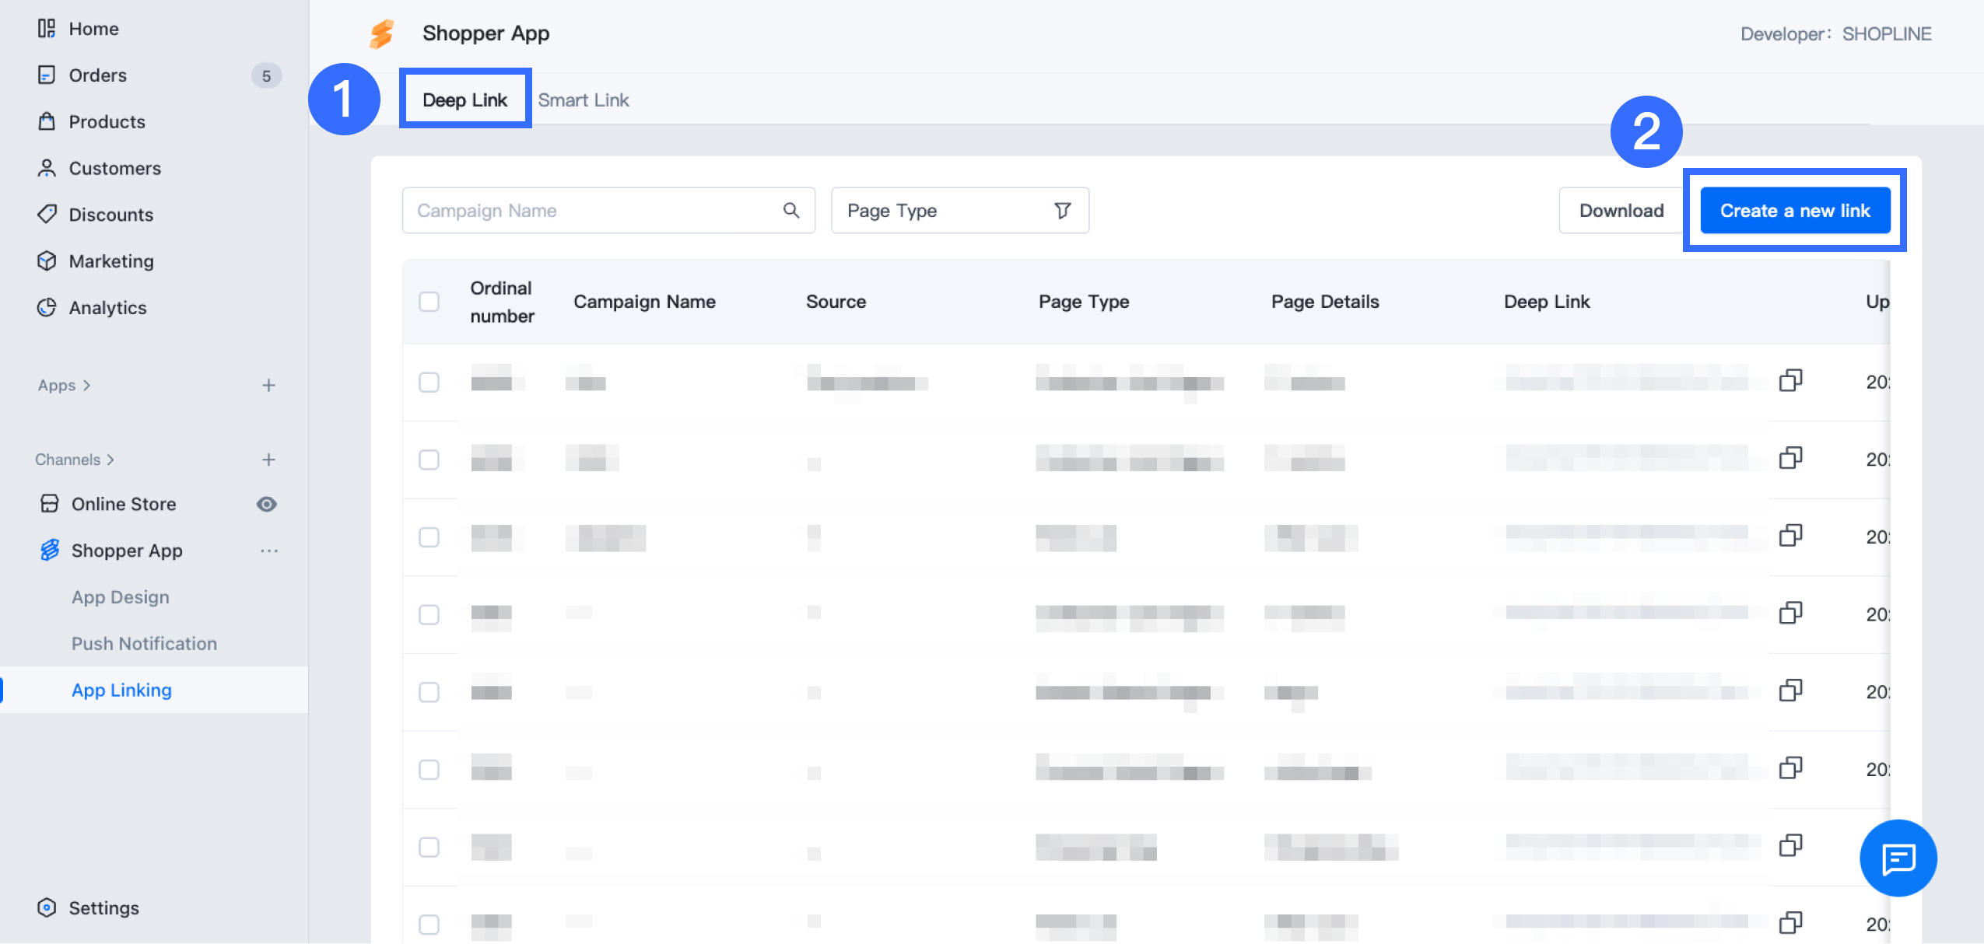The width and height of the screenshot is (1984, 944).
Task: Select the Deep Link tab
Action: point(464,100)
